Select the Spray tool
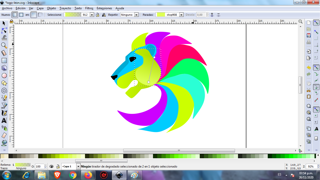320x180 pixels. click(4, 128)
